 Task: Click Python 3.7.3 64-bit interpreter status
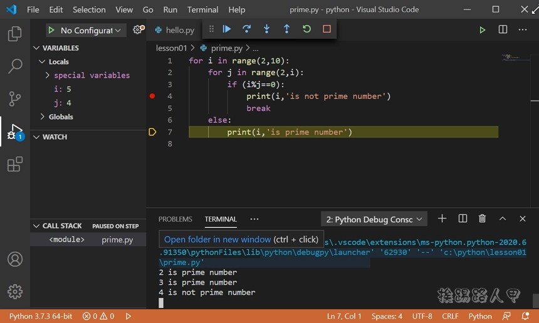click(41, 316)
